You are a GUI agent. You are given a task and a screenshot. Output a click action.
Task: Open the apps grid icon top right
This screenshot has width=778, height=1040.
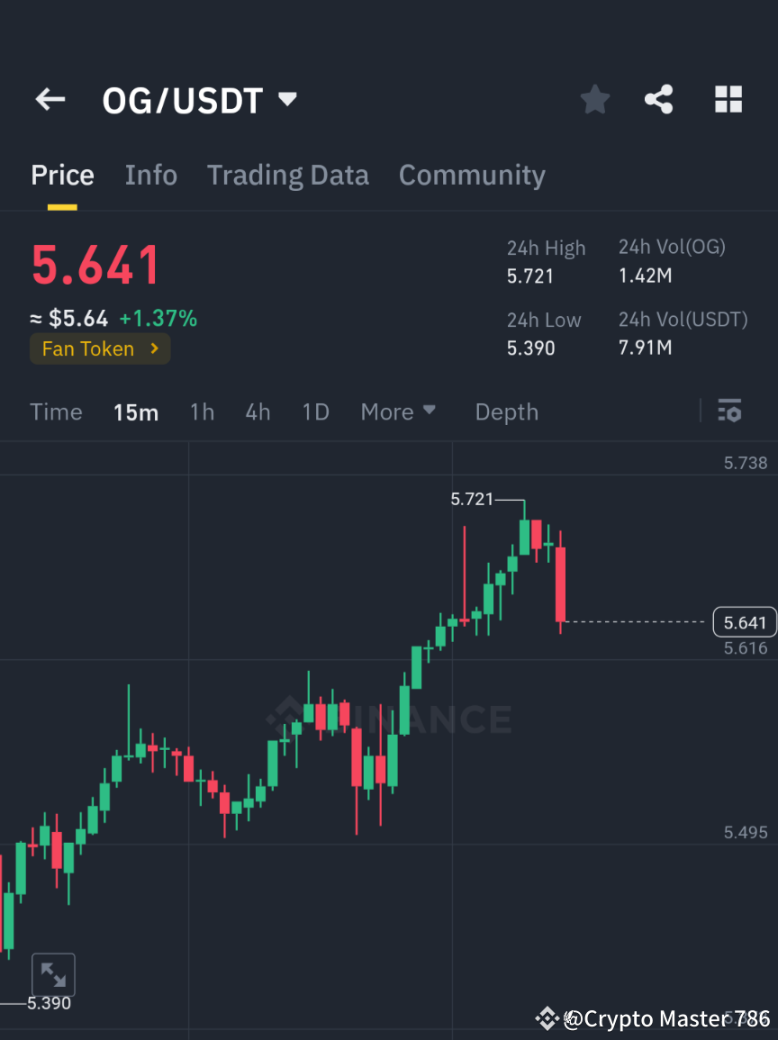point(728,99)
